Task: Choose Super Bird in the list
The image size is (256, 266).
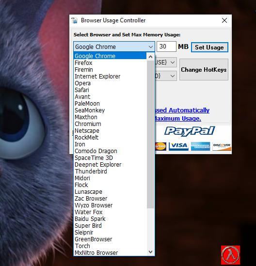Action: [x=110, y=226]
